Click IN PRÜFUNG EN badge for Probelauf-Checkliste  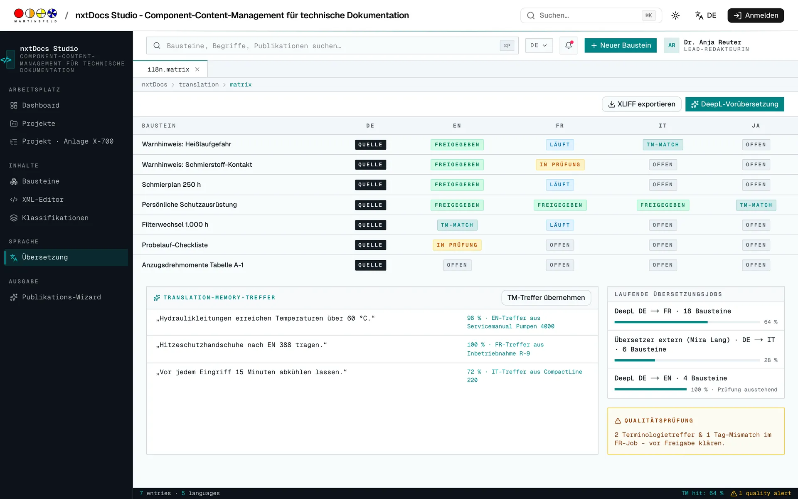click(457, 245)
